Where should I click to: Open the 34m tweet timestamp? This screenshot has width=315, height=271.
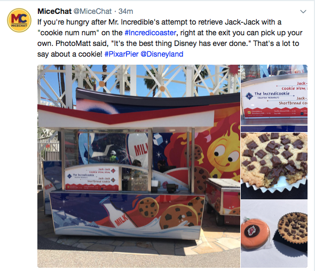coord(126,11)
